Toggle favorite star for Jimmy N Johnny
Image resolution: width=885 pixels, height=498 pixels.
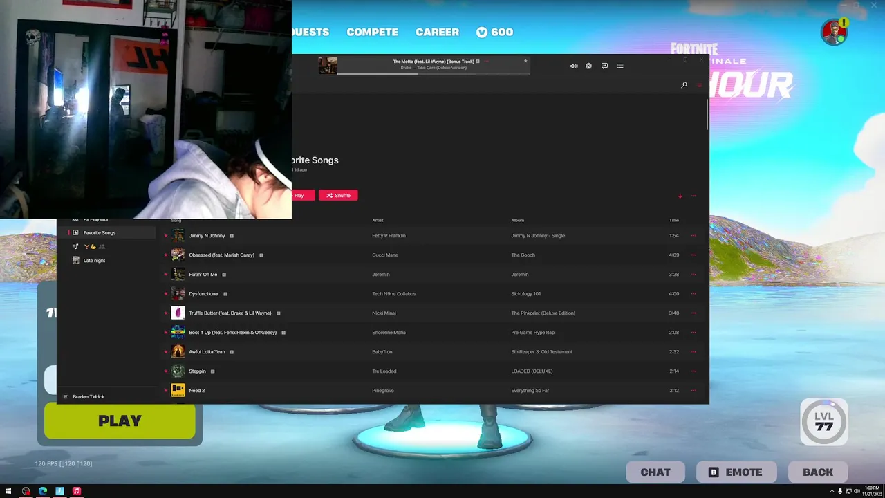coord(166,236)
